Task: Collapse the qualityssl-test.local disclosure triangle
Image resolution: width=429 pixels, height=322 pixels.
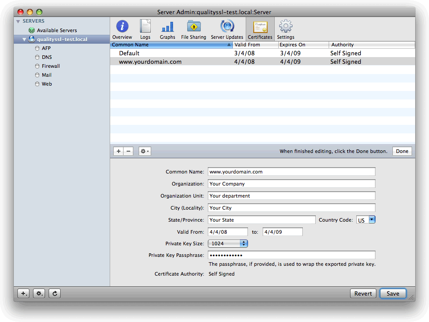Action: click(24, 39)
